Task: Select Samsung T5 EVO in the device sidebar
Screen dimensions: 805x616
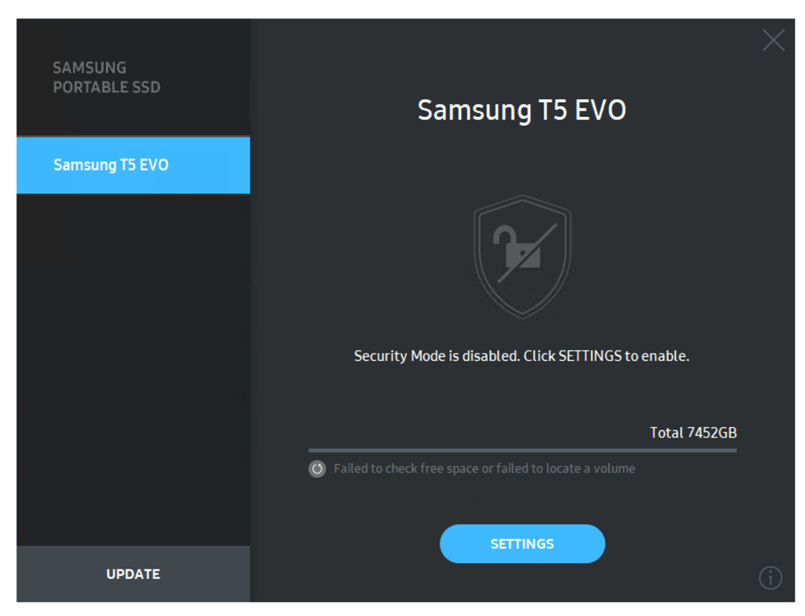Action: tap(134, 165)
